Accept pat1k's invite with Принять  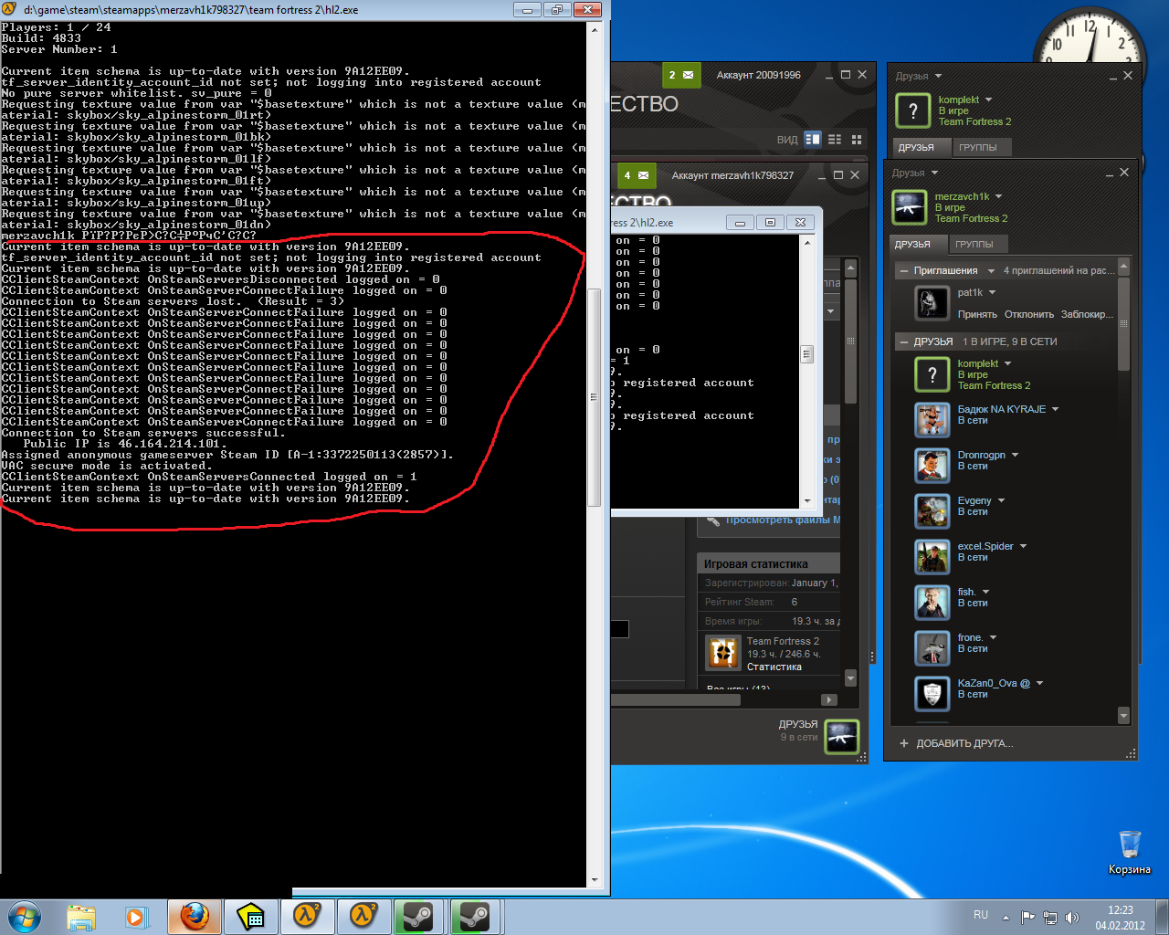click(977, 314)
